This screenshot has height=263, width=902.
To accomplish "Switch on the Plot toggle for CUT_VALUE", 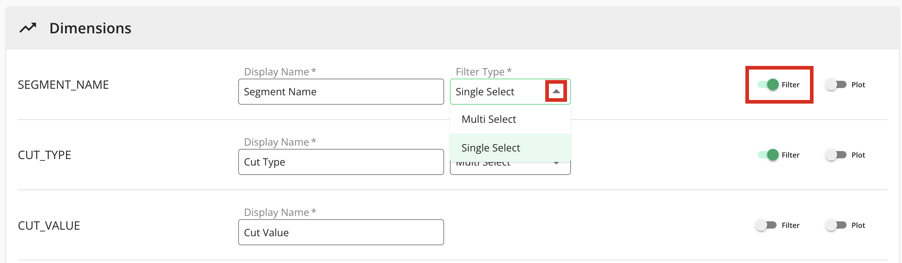I will [x=836, y=225].
